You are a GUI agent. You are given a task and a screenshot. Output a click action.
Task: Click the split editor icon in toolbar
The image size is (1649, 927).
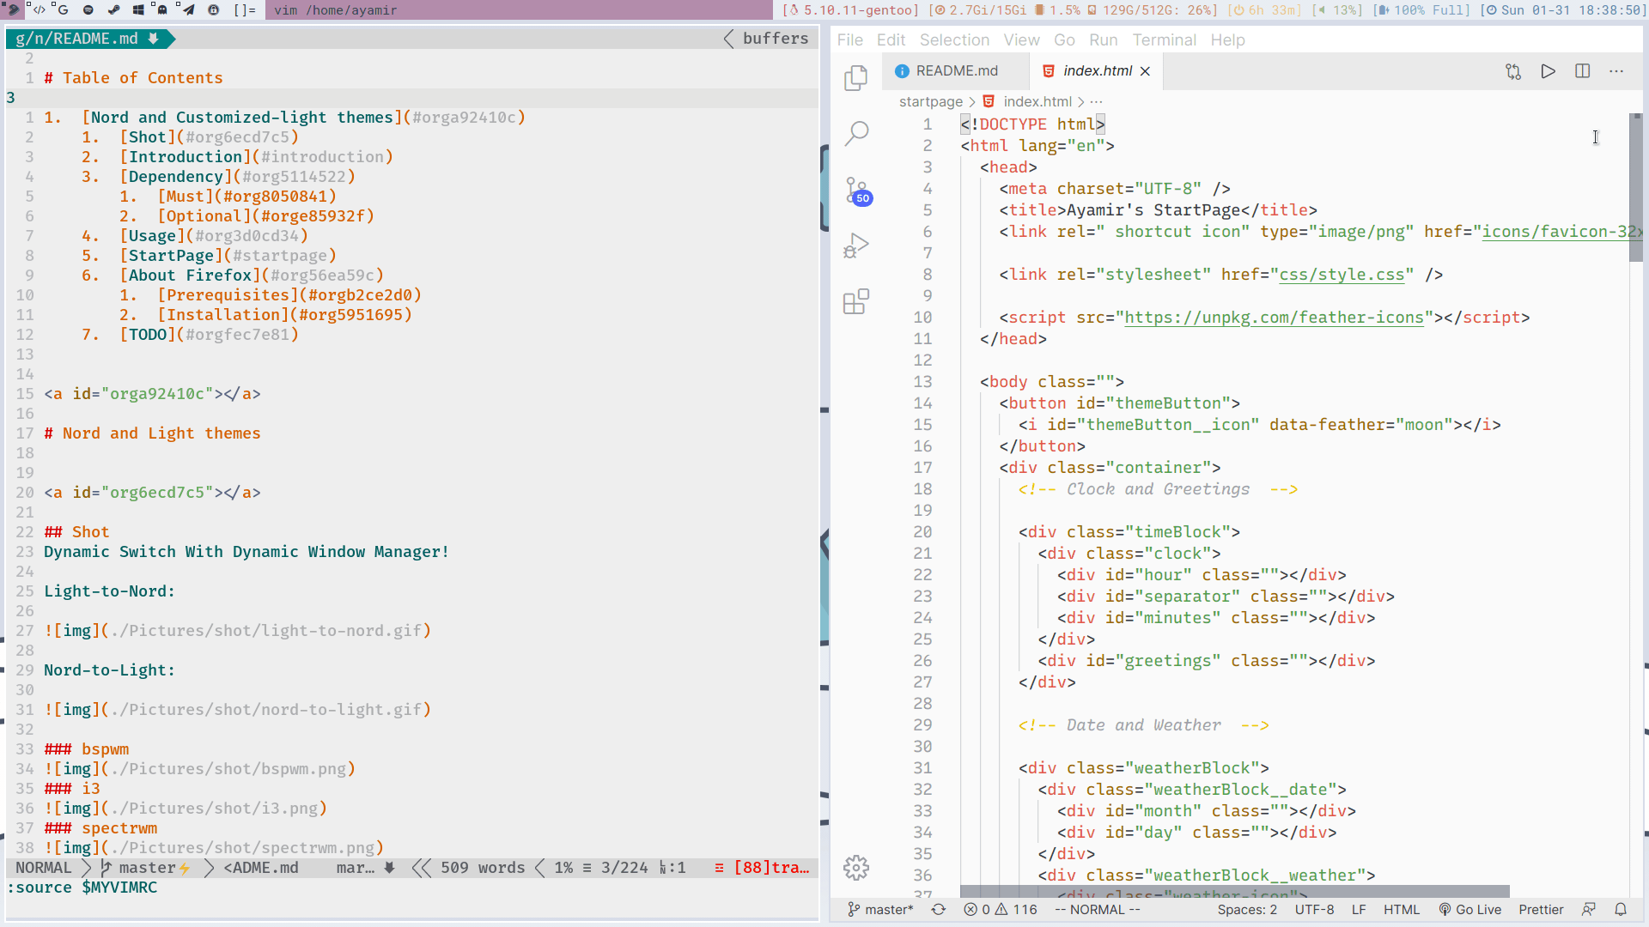click(x=1584, y=70)
